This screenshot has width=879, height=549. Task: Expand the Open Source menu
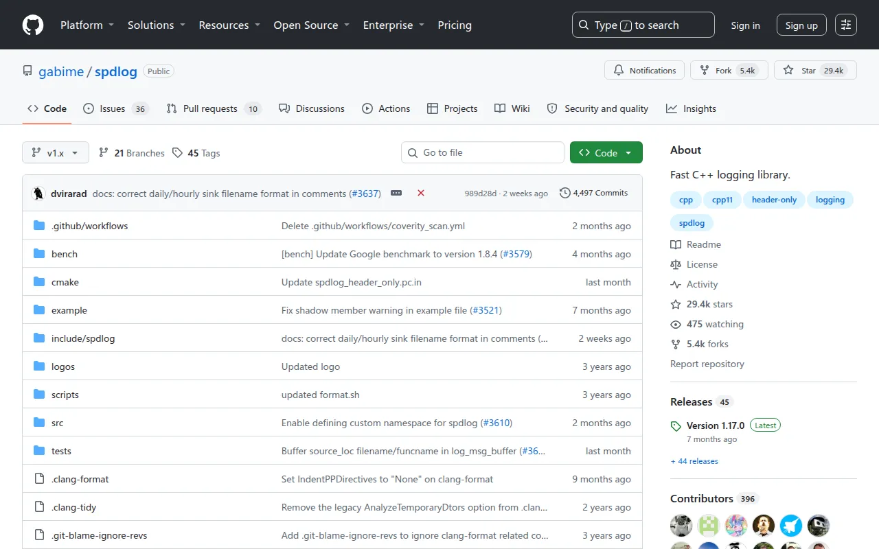(312, 25)
